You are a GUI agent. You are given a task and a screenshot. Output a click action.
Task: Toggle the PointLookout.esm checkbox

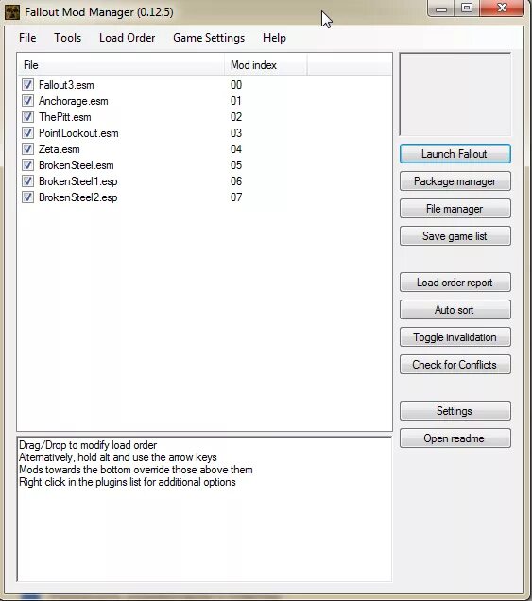pos(27,133)
